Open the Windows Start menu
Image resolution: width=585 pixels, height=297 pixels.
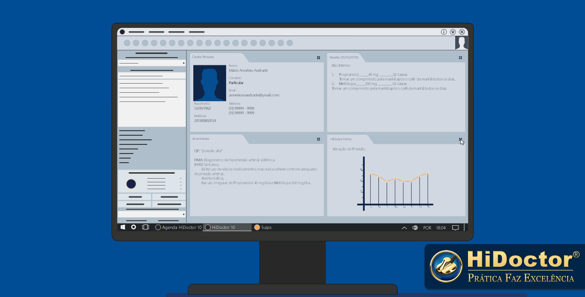tap(122, 227)
